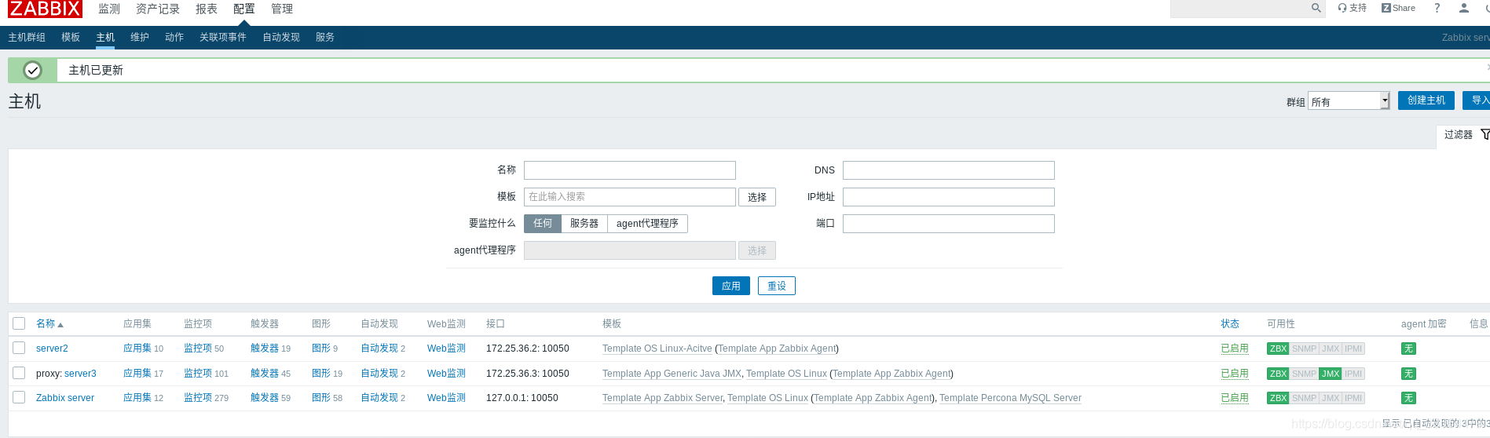The image size is (1490, 438).
Task: Sort hosts by 名称 column
Action: click(49, 323)
